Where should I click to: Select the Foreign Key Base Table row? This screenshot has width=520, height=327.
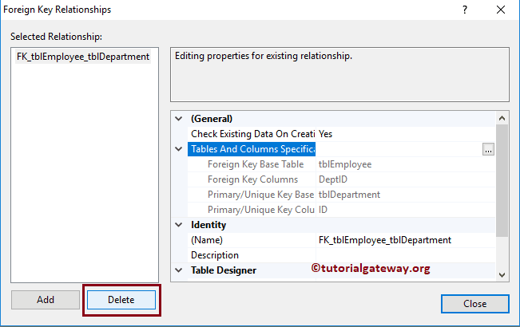[252, 164]
